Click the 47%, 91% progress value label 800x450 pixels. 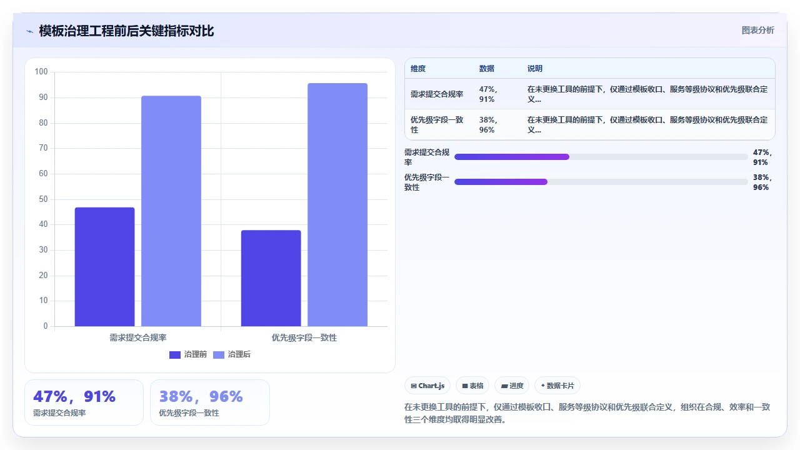(x=762, y=157)
